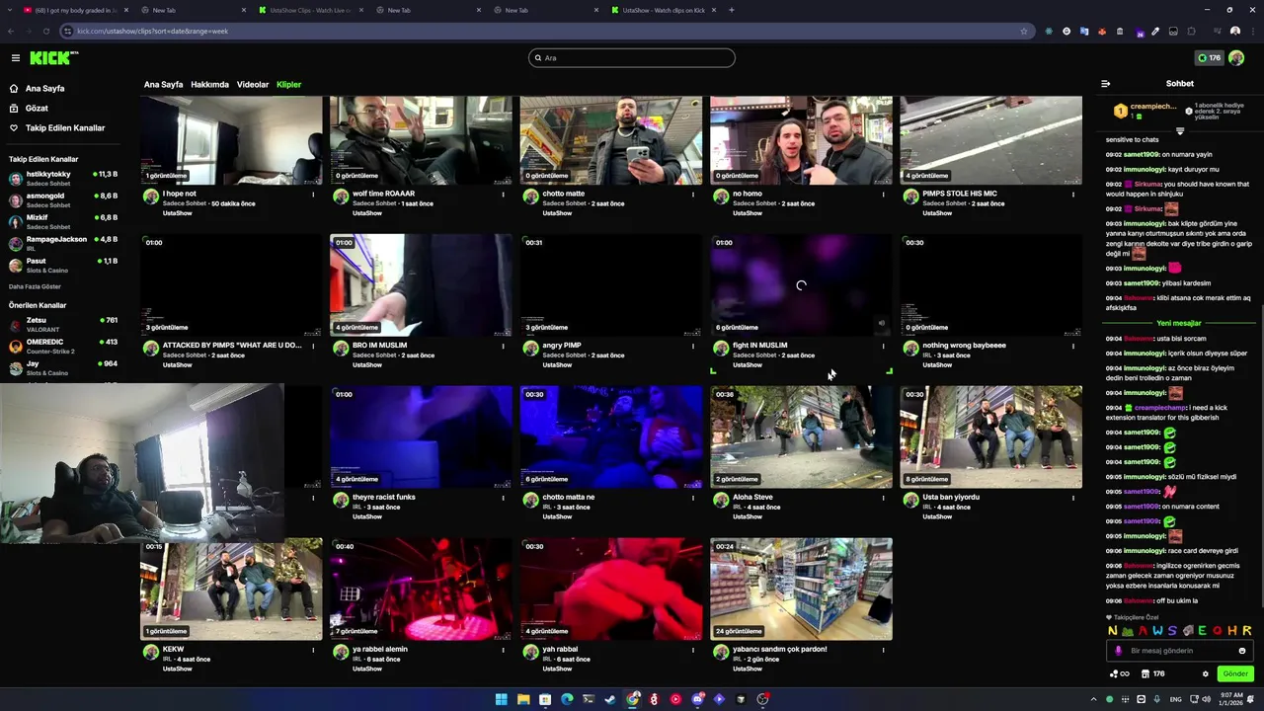Open options menu for wolf time ROAAAR clip
The width and height of the screenshot is (1264, 711).
coord(504,195)
